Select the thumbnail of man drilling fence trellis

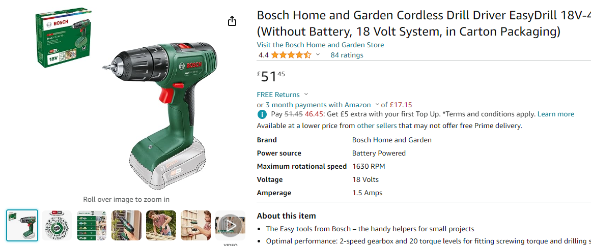click(x=195, y=225)
